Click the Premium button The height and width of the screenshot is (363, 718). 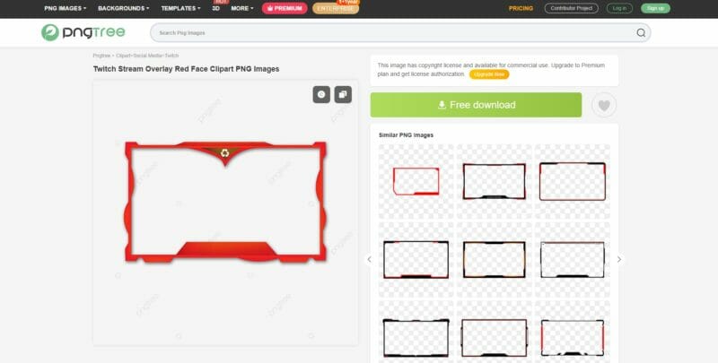click(285, 8)
